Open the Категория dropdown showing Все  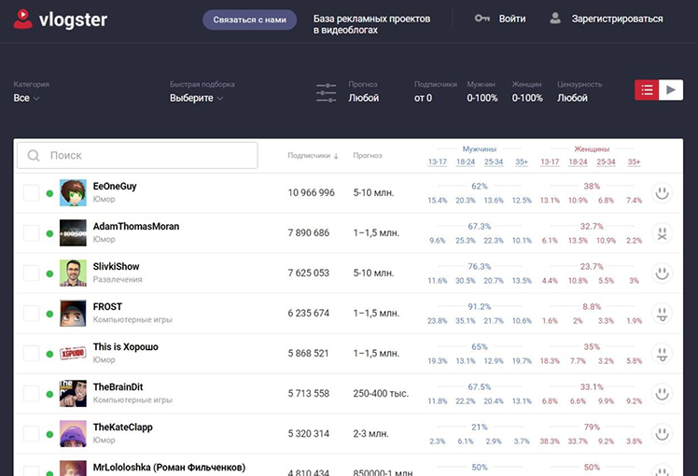26,98
